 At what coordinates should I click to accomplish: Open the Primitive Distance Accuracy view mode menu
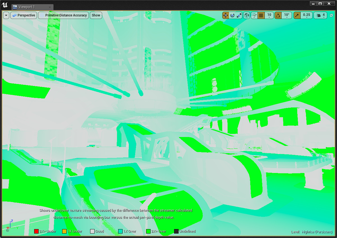[63, 15]
